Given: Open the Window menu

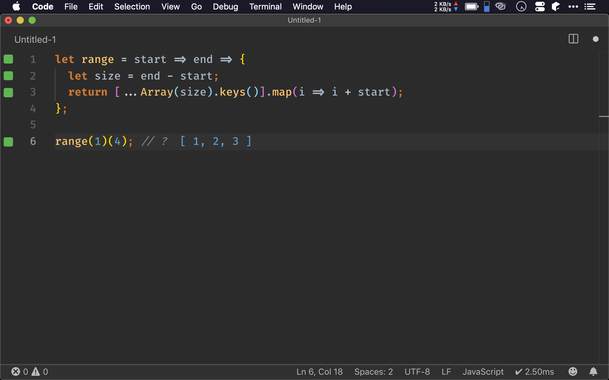Looking at the screenshot, I should (x=308, y=7).
